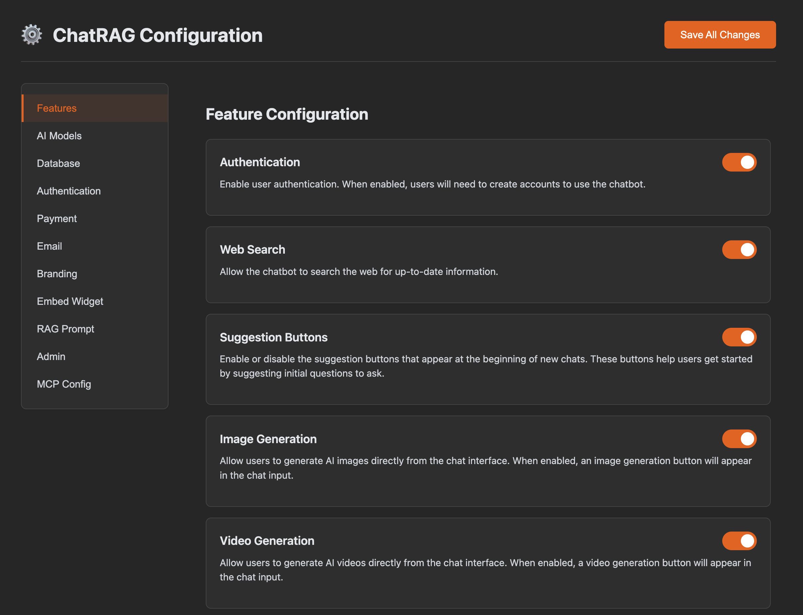The image size is (803, 615).
Task: Click the Feature Configuration heading
Action: pyautogui.click(x=287, y=114)
